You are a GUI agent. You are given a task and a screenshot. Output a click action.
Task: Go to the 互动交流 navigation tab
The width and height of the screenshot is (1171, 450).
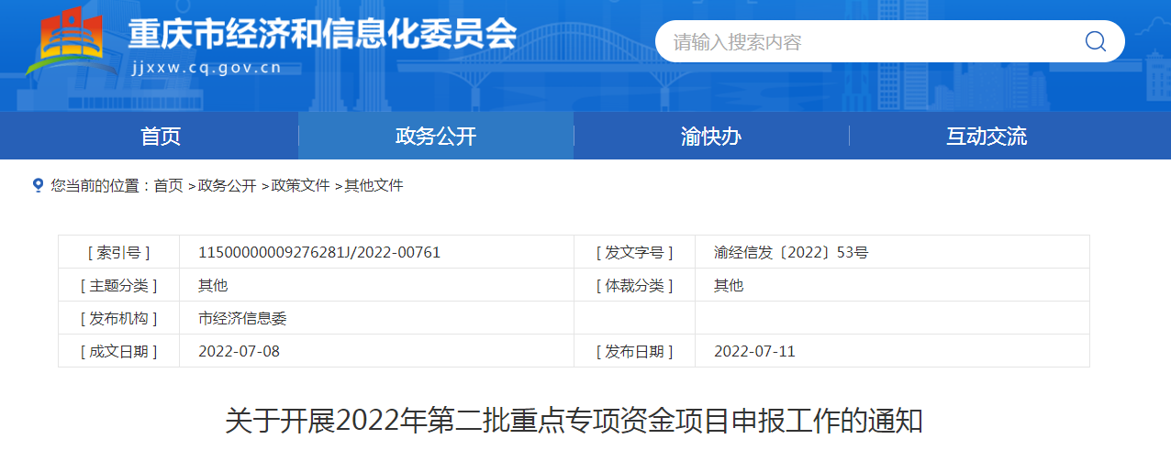(x=987, y=137)
